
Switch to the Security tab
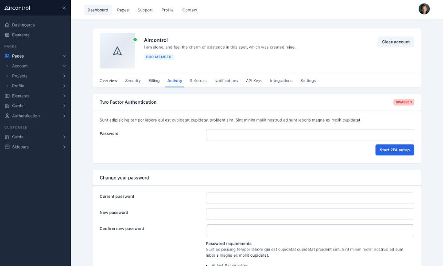tap(132, 81)
